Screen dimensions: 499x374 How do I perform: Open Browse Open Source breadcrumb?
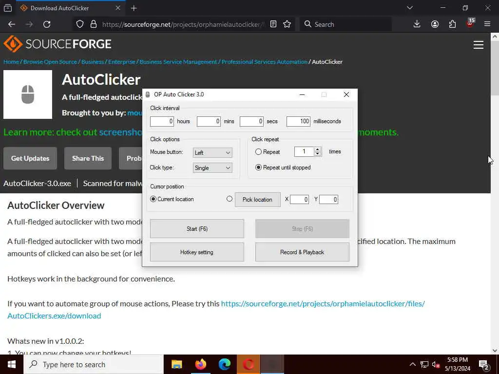coord(50,62)
